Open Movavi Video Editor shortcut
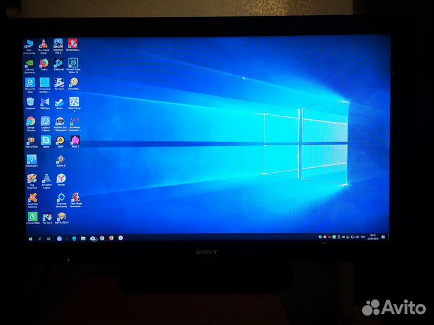This screenshot has width=434, height=325. [73, 66]
